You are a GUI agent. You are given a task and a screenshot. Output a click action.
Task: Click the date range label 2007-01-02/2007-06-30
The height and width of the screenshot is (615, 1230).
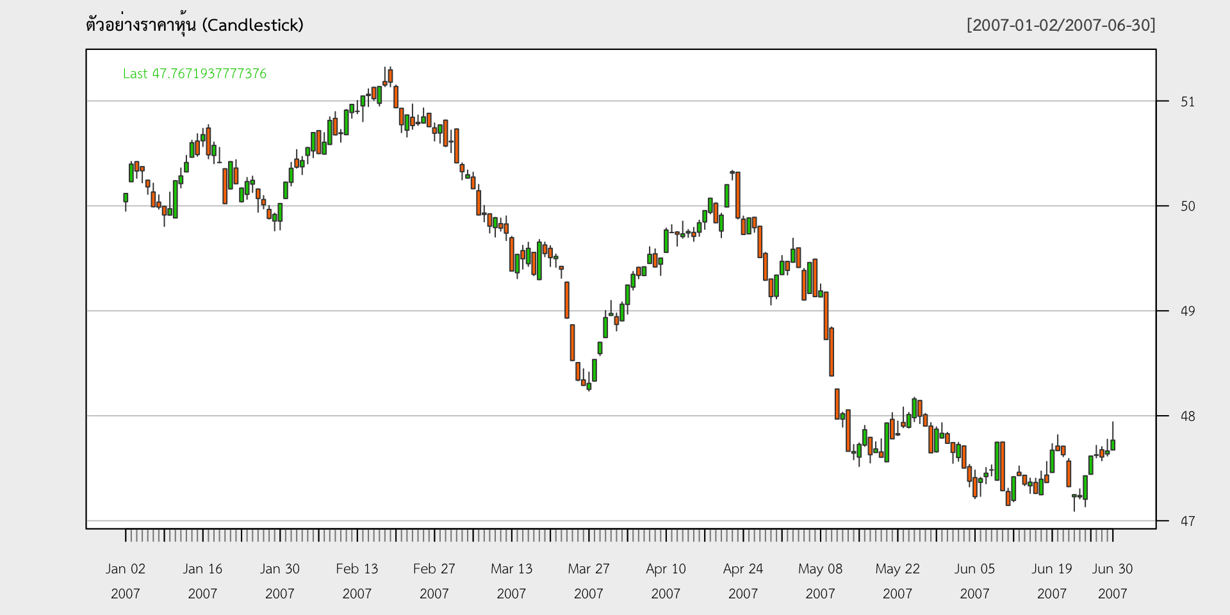(x=1061, y=25)
